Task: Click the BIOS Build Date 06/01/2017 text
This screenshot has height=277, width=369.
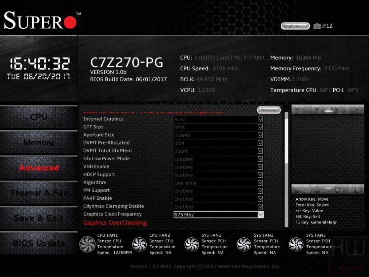Action: pyautogui.click(x=128, y=79)
